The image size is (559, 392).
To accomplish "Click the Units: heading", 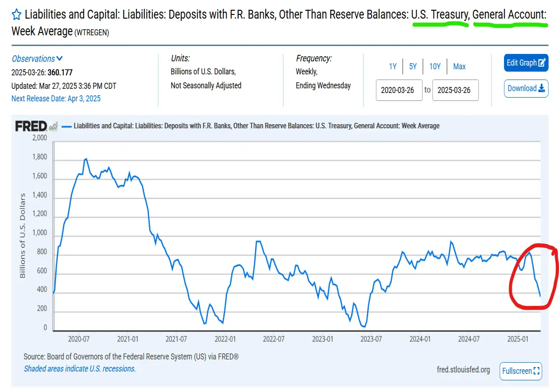I will click(x=180, y=59).
